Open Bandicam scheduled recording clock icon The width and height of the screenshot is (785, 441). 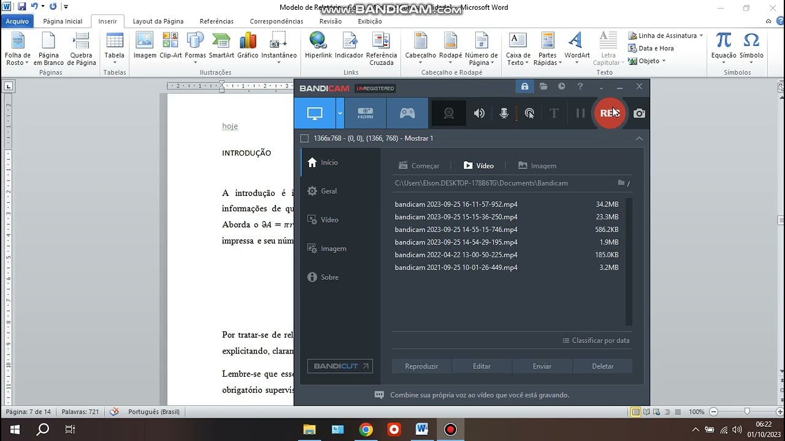tap(561, 87)
